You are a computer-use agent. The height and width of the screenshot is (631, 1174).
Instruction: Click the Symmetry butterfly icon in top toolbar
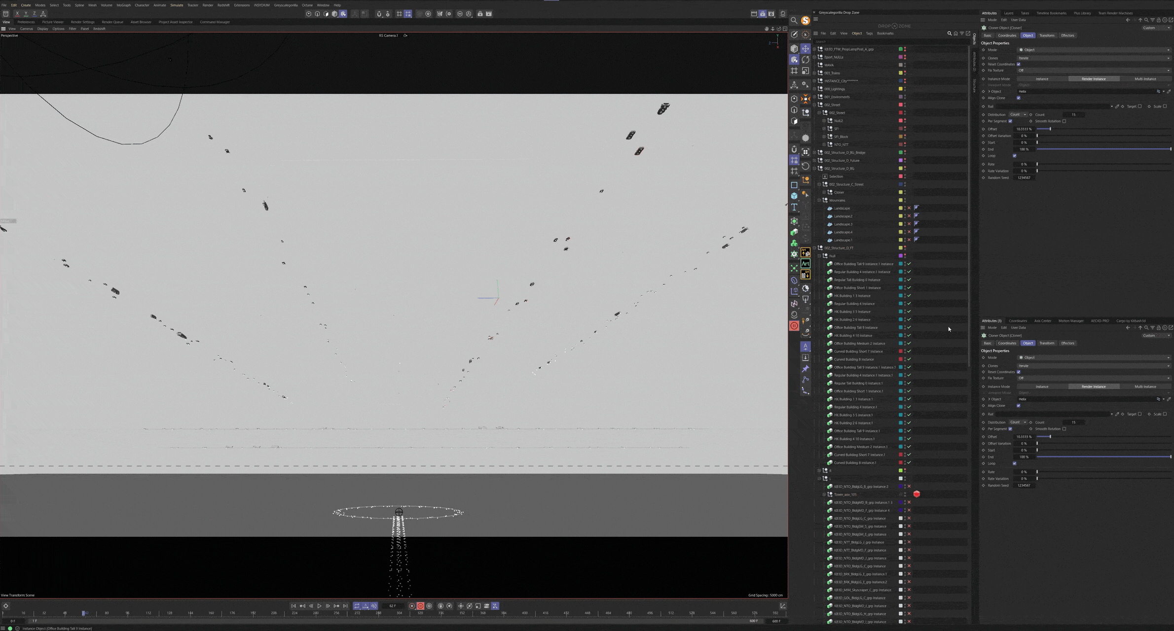tap(440, 14)
